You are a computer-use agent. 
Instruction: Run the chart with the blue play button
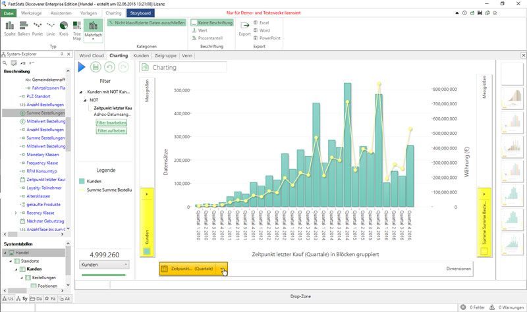(x=82, y=67)
